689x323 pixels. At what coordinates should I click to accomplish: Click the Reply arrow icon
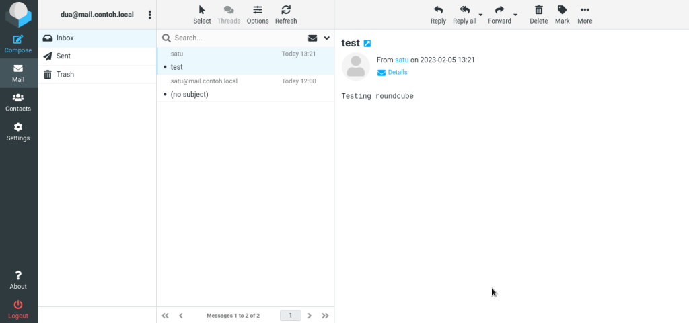(x=438, y=10)
